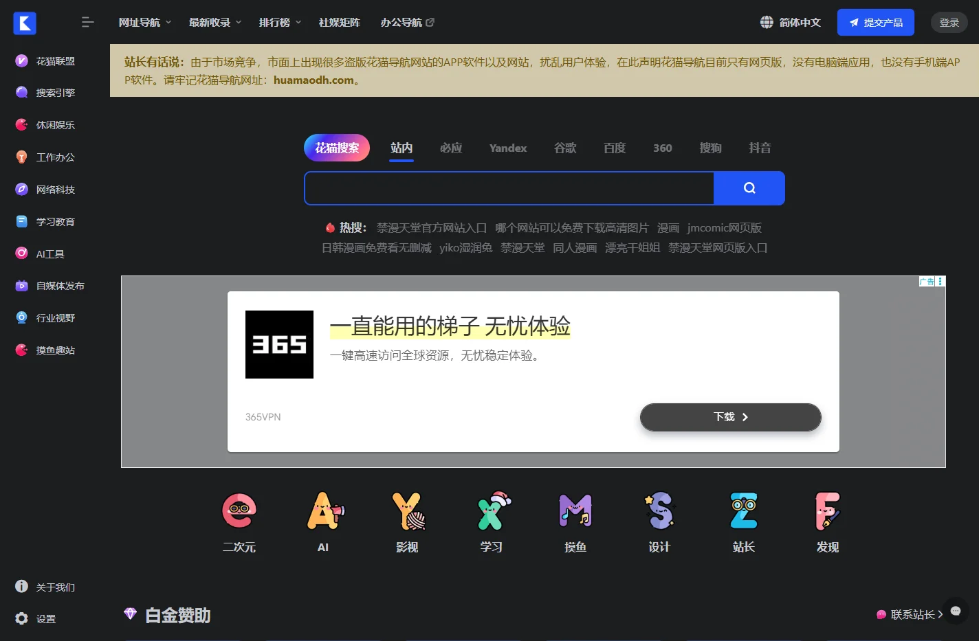Click the 联系站长 link
Viewport: 979px width, 641px height.
click(x=910, y=614)
